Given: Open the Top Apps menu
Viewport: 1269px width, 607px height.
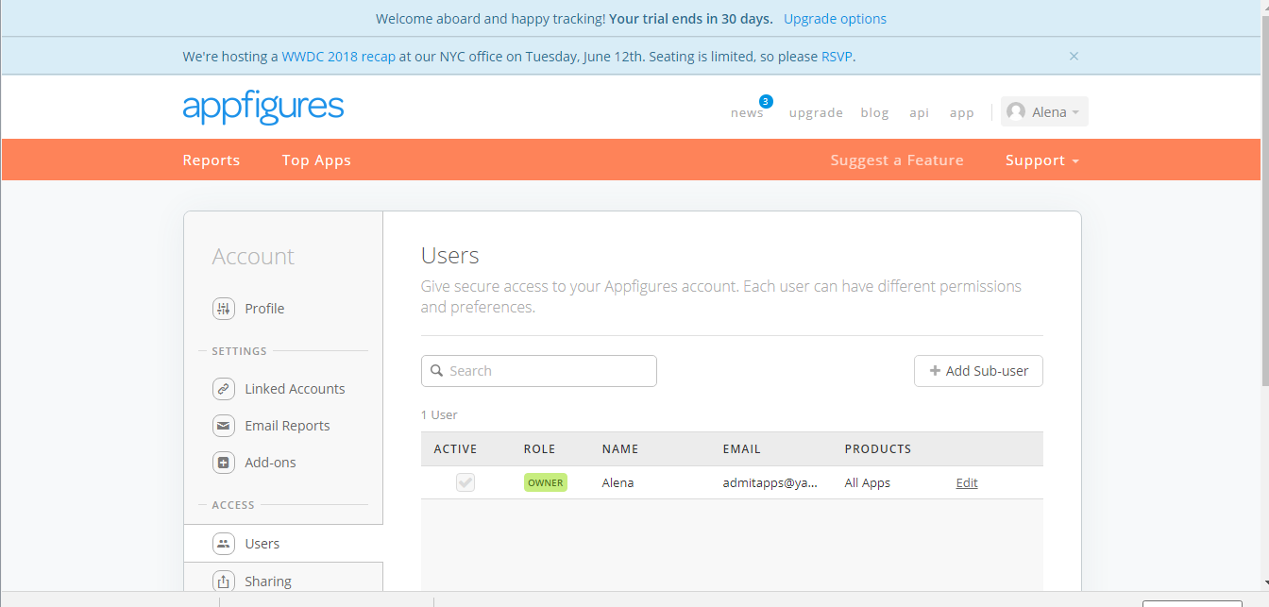Looking at the screenshot, I should (x=316, y=160).
